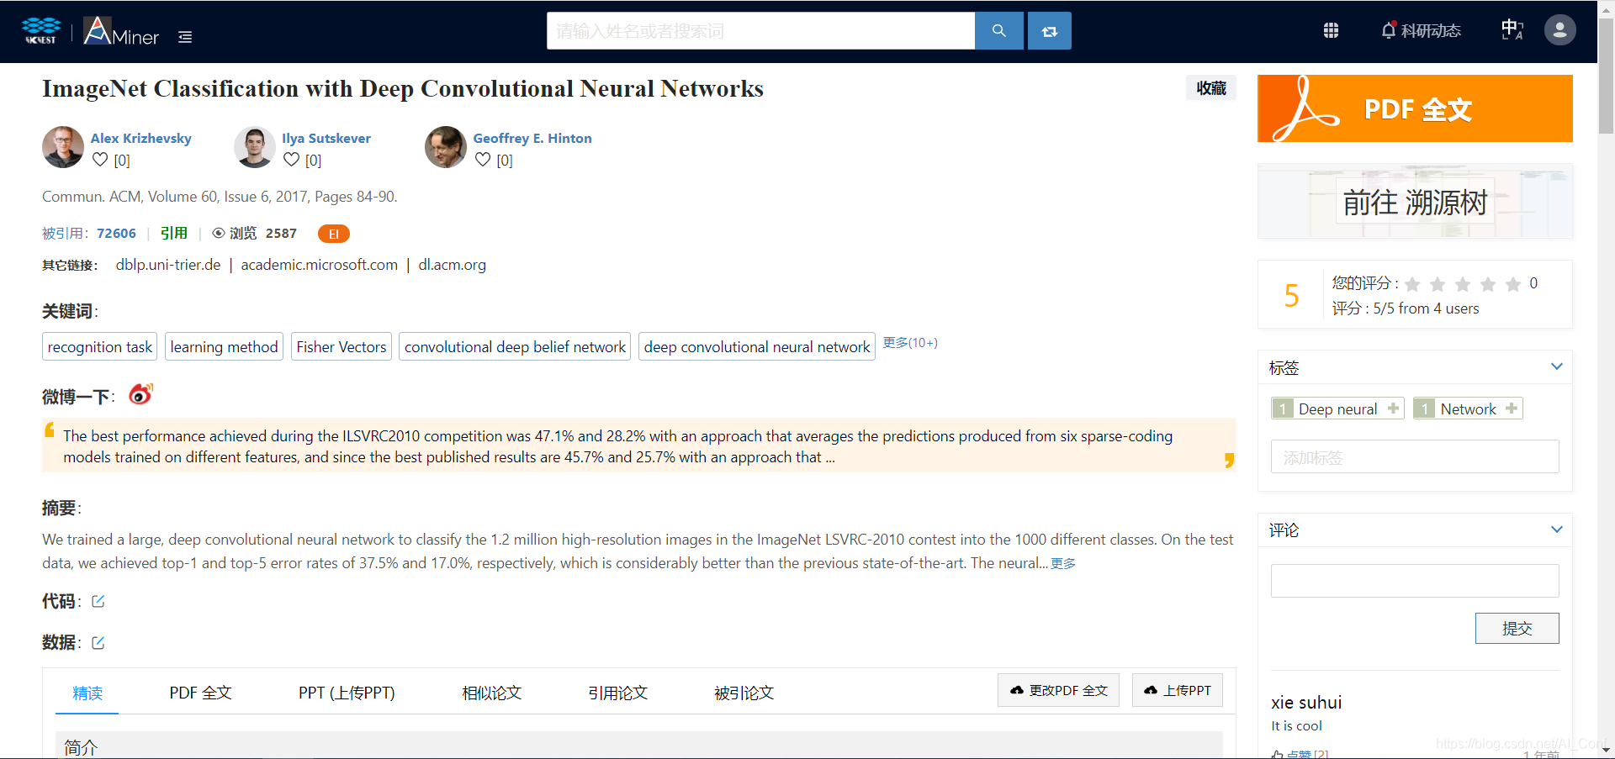
Task: Open Ilya Sutskever author link
Action: point(326,138)
